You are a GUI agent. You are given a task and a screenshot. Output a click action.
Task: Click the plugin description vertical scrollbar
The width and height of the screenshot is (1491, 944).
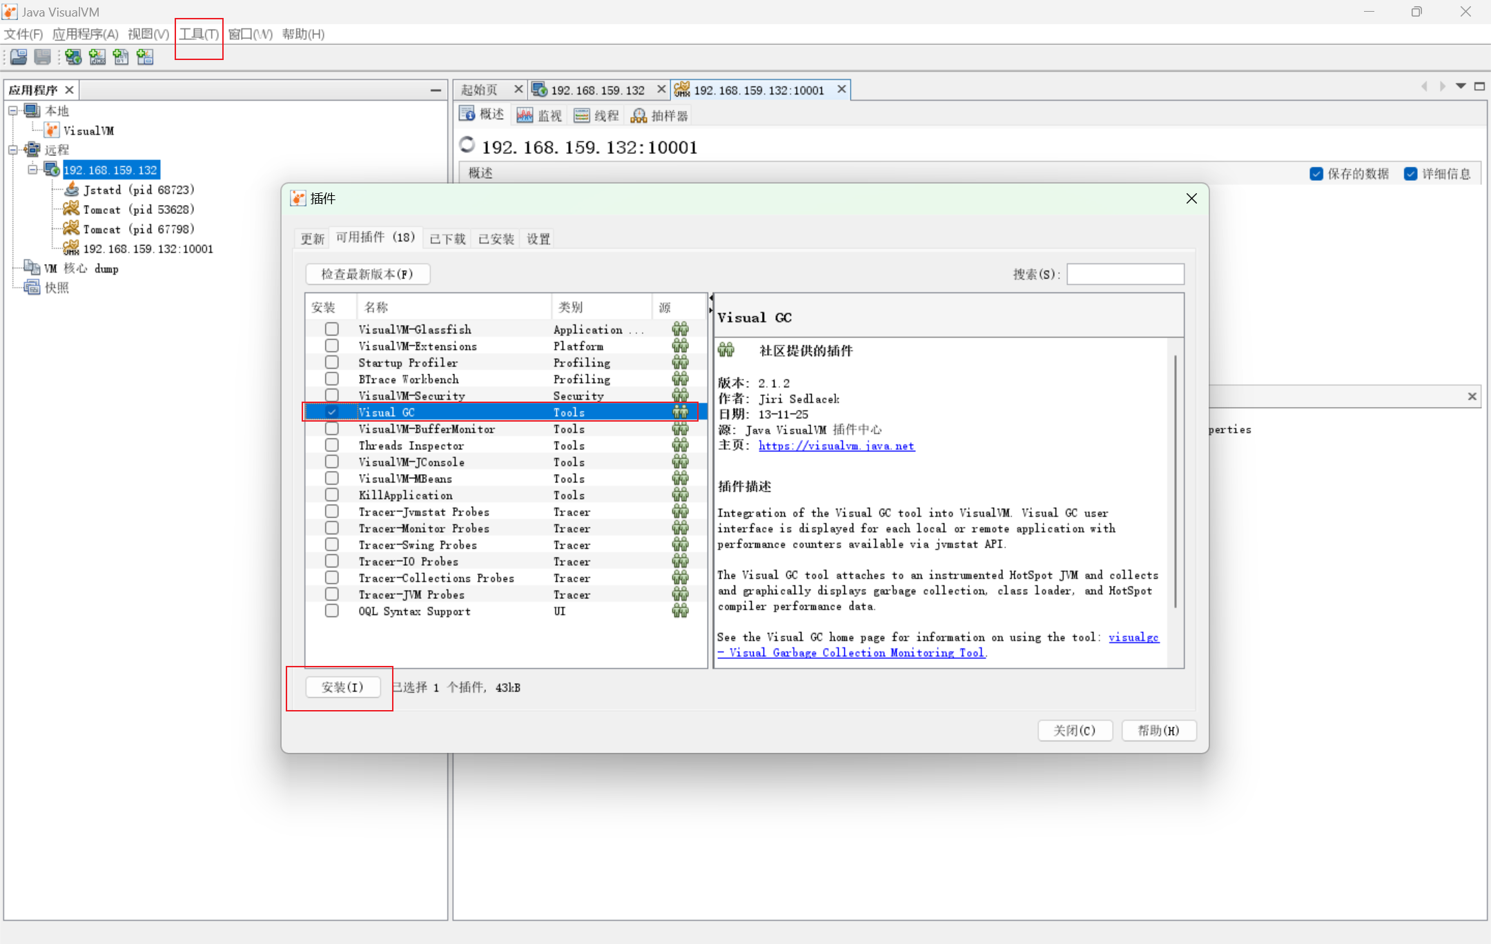click(1175, 483)
